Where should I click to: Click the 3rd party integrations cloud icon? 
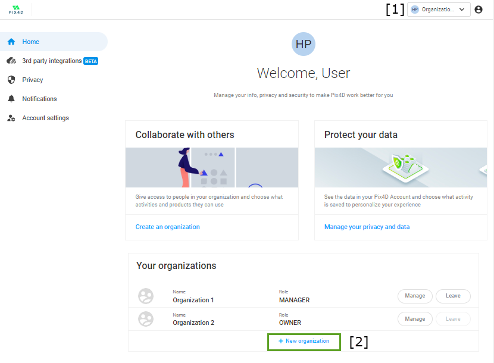[11, 61]
